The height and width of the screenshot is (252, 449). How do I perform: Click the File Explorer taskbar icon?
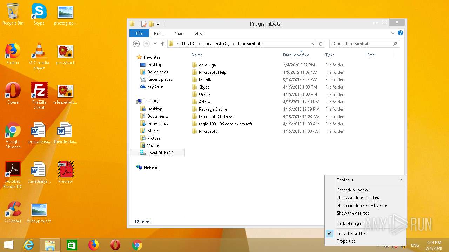coord(50,245)
